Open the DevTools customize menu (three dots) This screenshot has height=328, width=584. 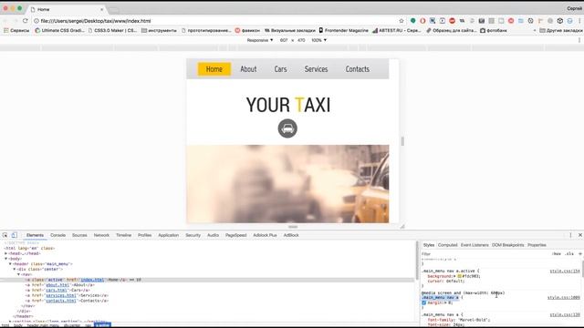570,235
